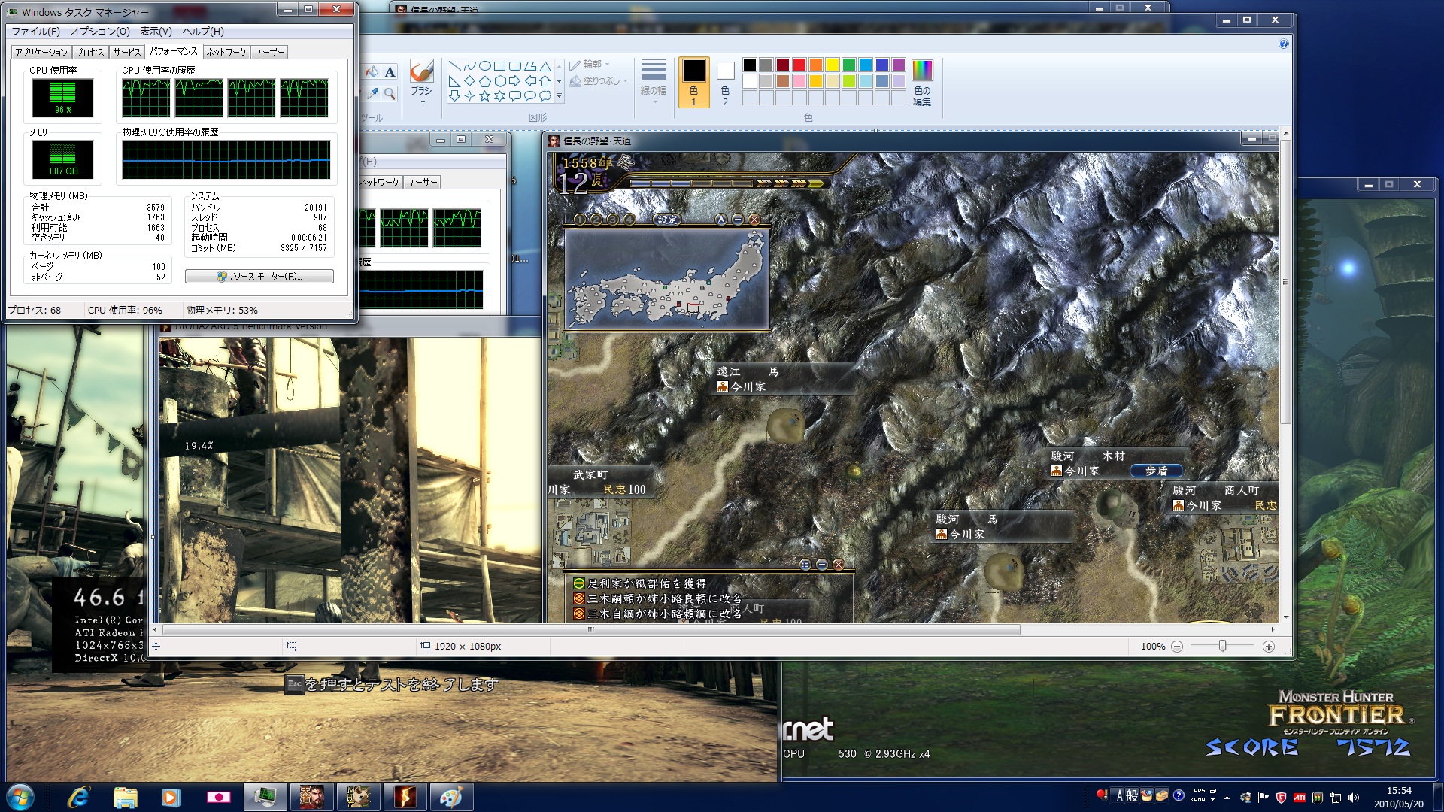Click the Paint help question icon

tap(1283, 44)
